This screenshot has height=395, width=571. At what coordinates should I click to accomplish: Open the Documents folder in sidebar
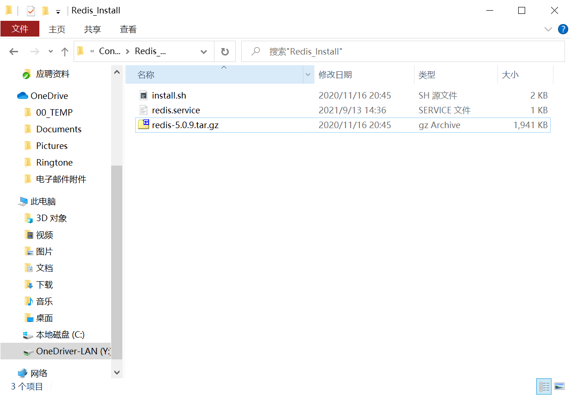click(59, 129)
